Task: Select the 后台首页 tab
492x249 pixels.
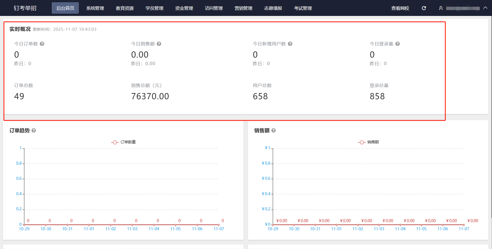Action: coord(65,8)
